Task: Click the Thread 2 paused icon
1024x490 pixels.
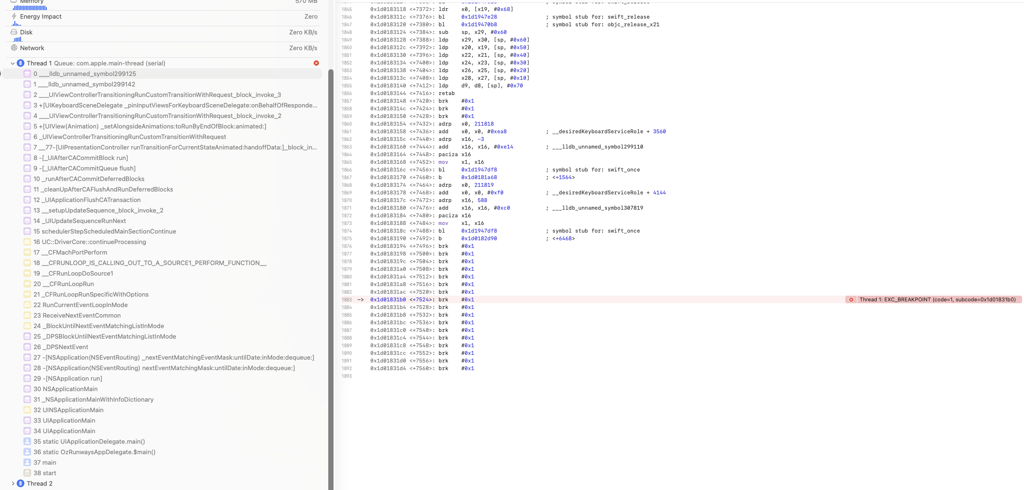Action: (x=21, y=483)
